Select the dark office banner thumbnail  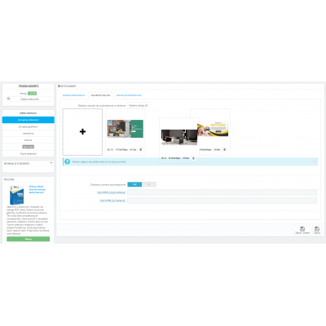point(179,137)
